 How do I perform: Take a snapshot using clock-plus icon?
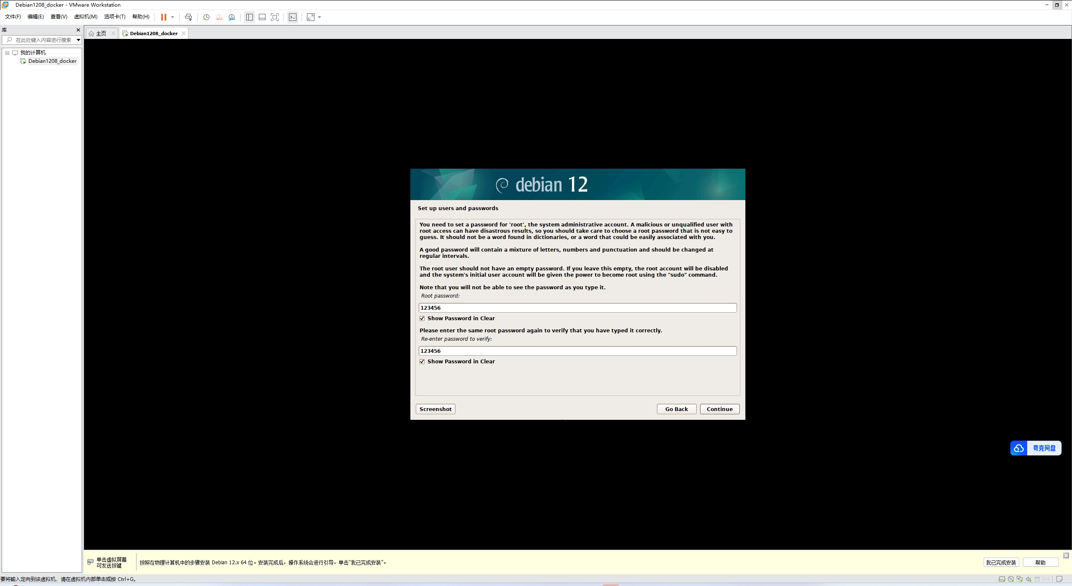click(206, 17)
